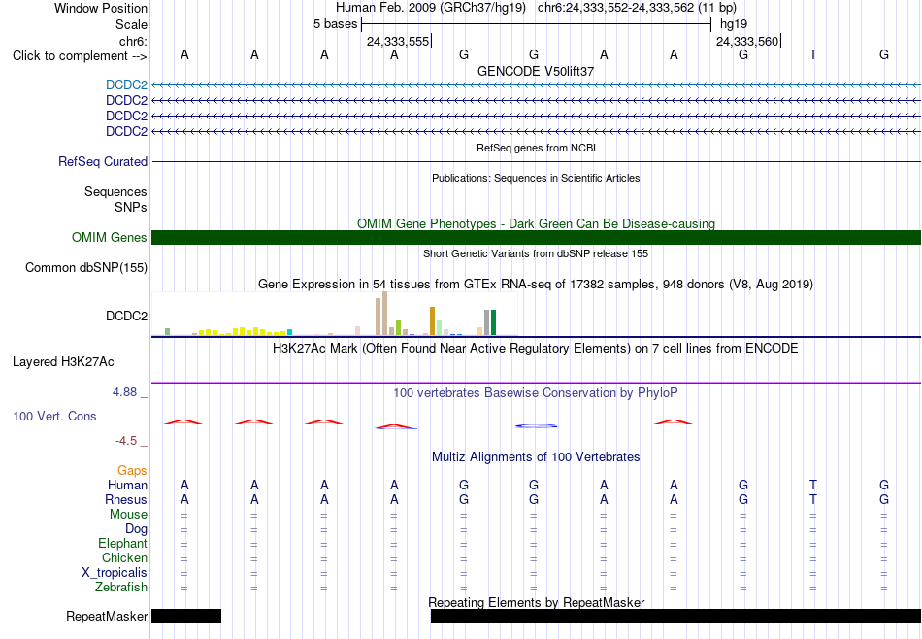Click the long right RepeatMasker black block

point(675,616)
